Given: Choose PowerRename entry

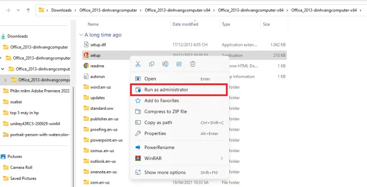Looking at the screenshot, I should click(179, 147).
